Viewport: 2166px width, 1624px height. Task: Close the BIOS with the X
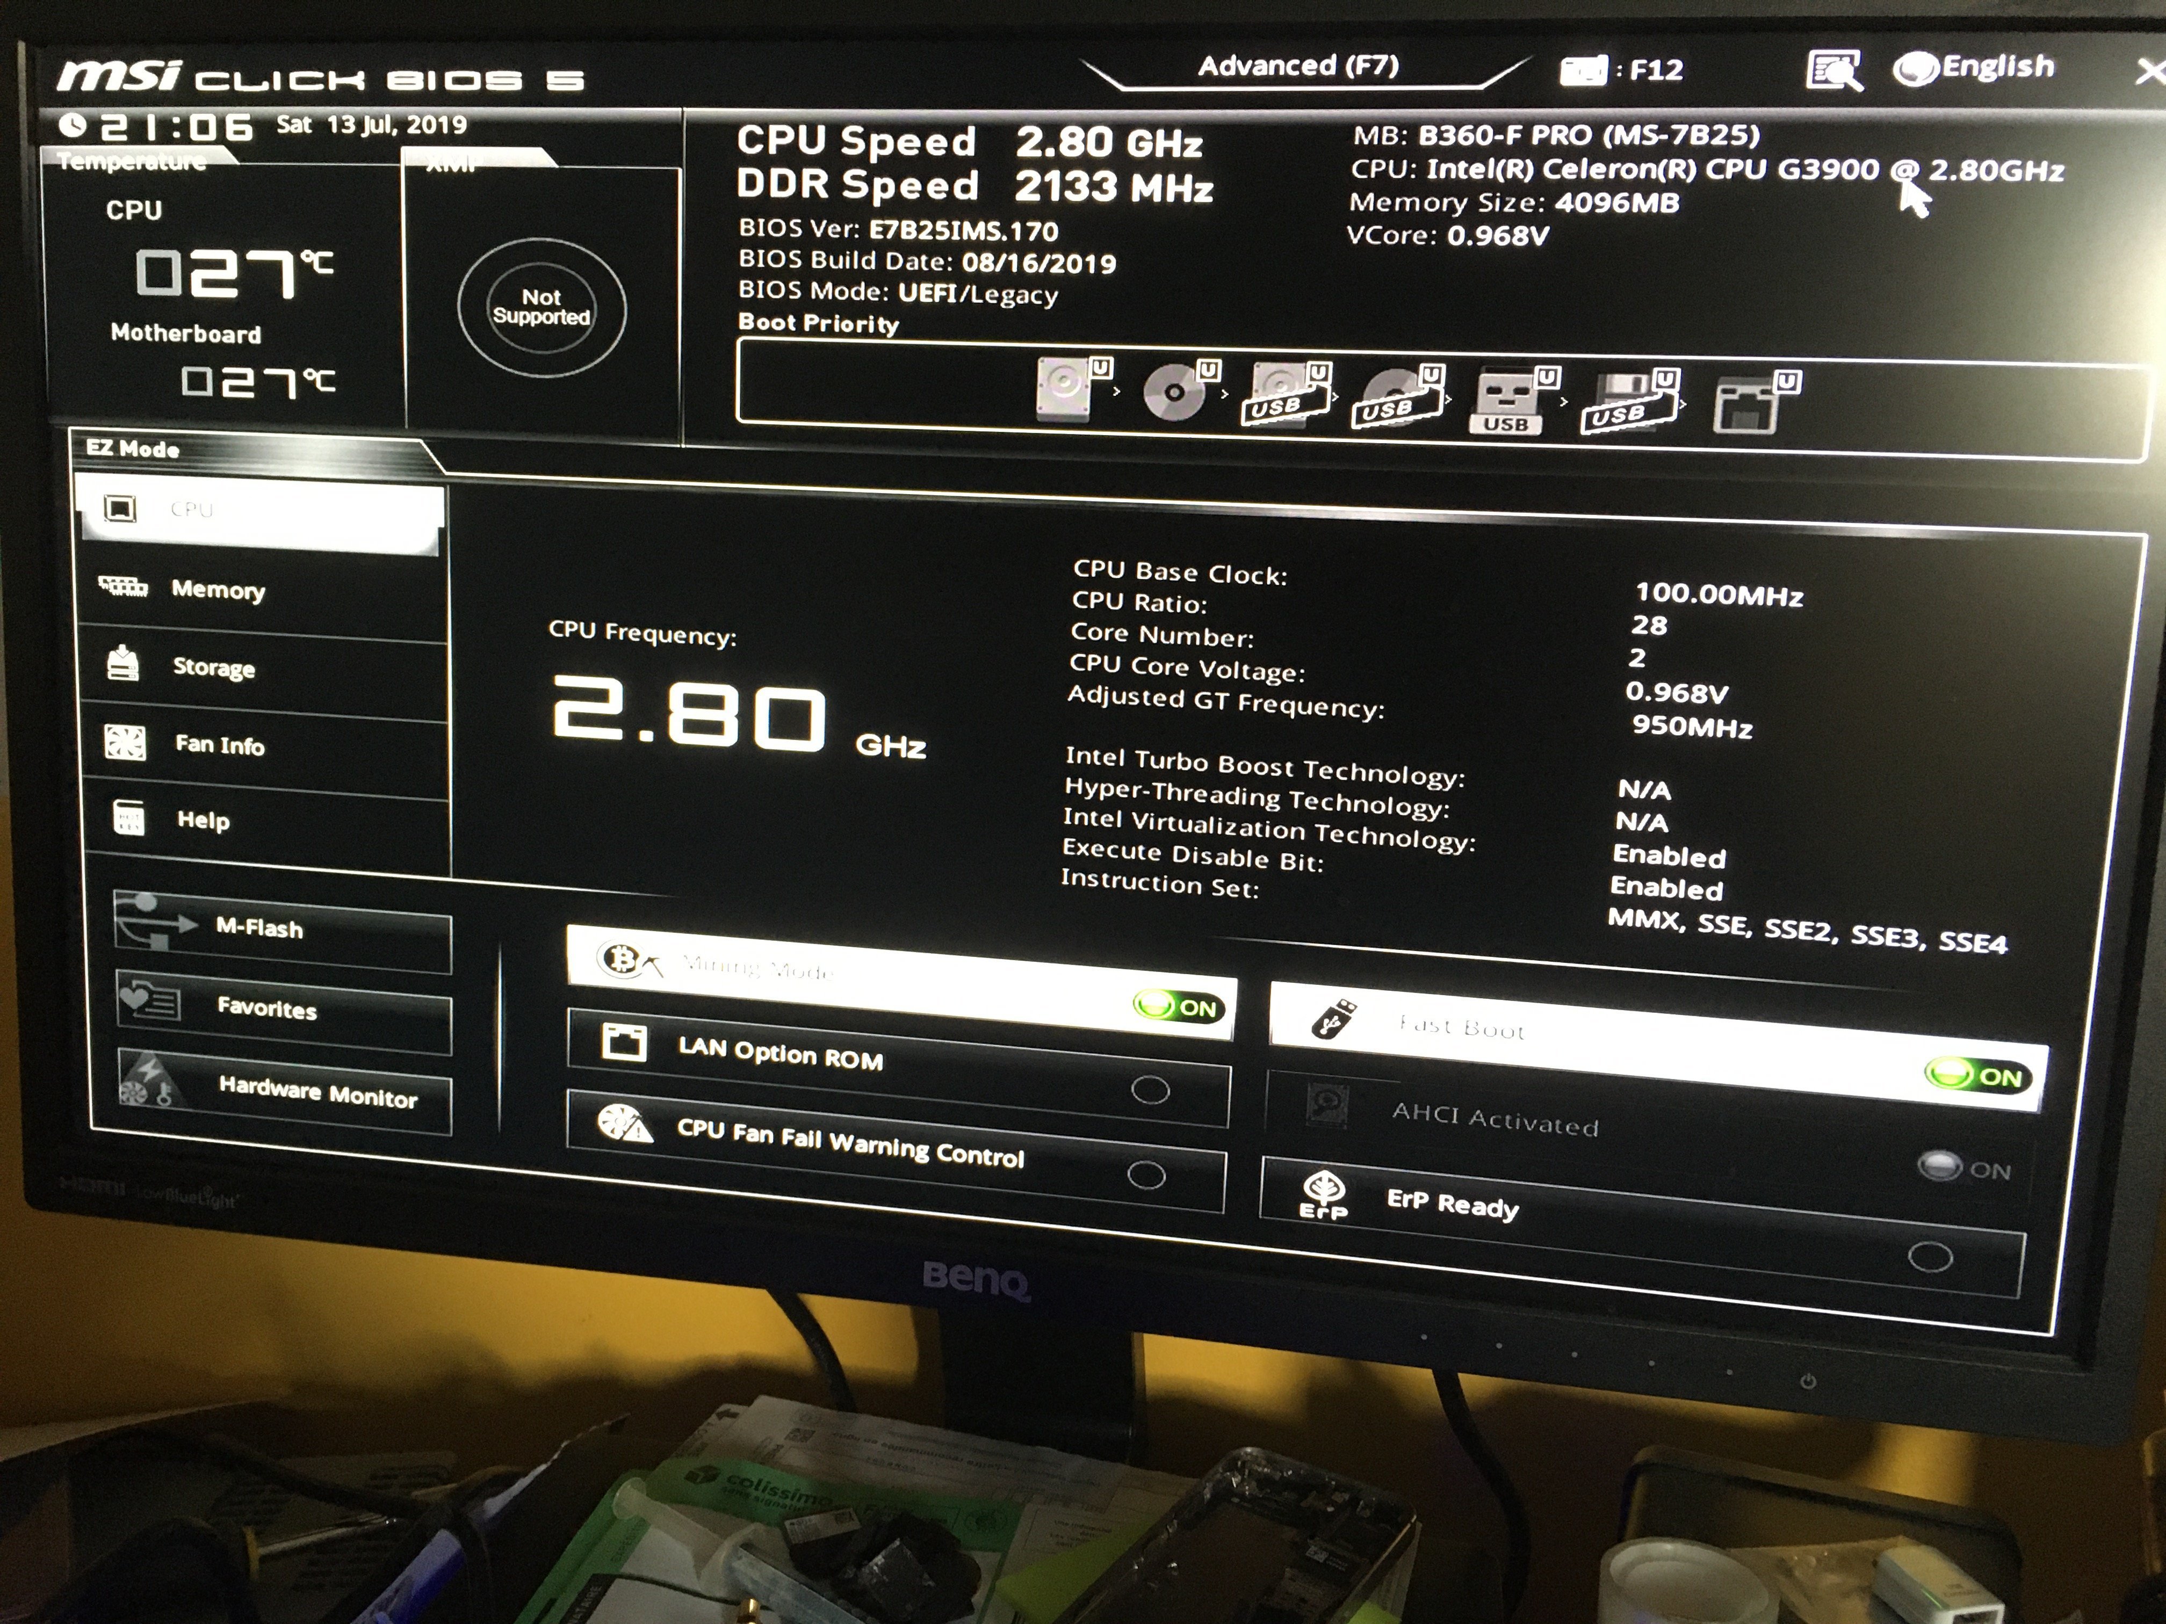(2150, 70)
